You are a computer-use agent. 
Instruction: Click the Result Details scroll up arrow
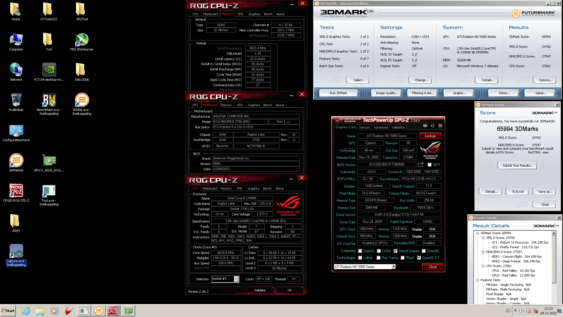(554, 233)
